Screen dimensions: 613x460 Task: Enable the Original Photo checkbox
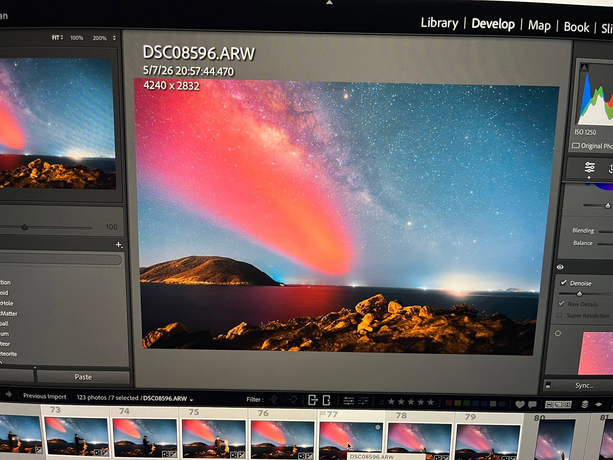[575, 146]
